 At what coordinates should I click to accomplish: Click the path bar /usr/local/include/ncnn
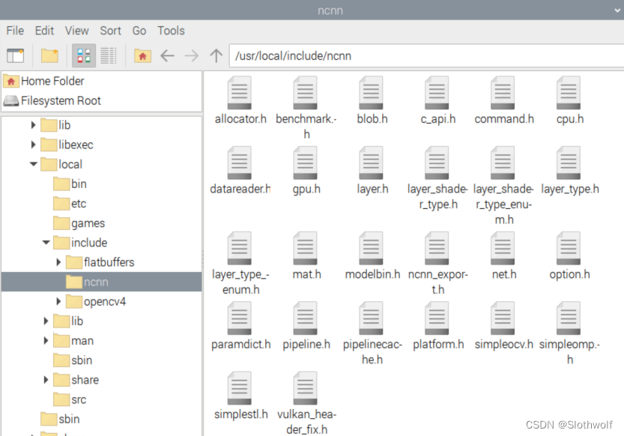pos(426,55)
